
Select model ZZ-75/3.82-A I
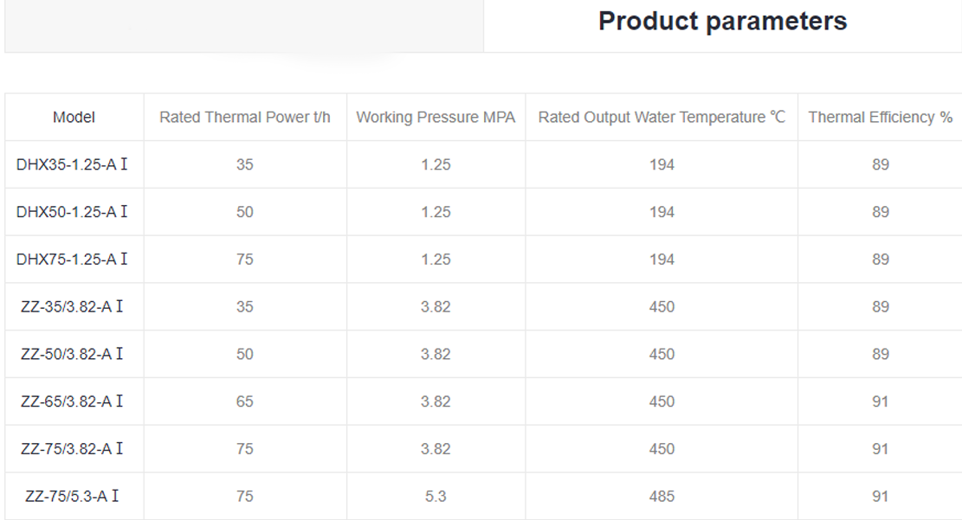point(72,449)
